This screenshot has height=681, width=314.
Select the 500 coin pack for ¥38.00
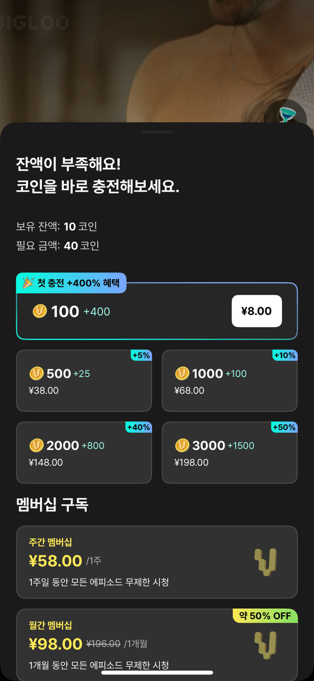pos(84,381)
